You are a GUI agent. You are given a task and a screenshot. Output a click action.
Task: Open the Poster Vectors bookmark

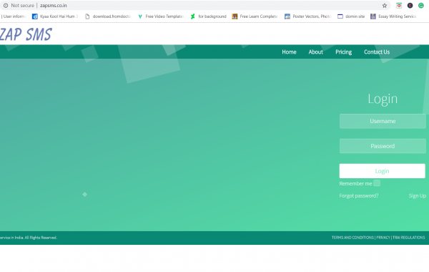tap(307, 16)
